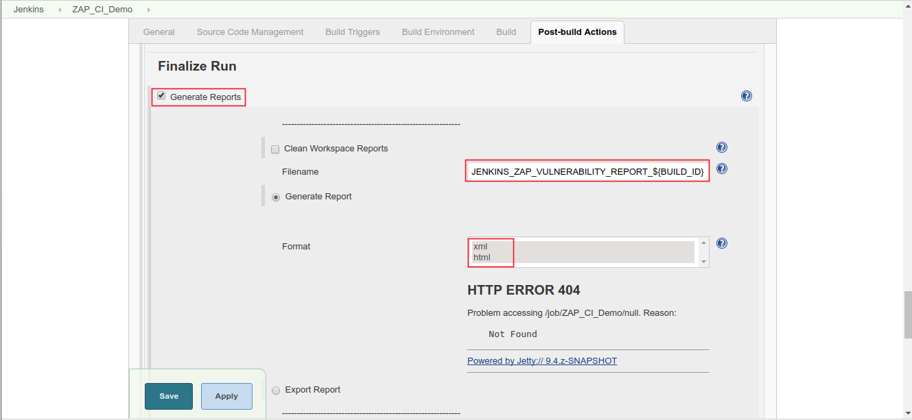Open help for the Format selection
912x420 pixels.
721,243
